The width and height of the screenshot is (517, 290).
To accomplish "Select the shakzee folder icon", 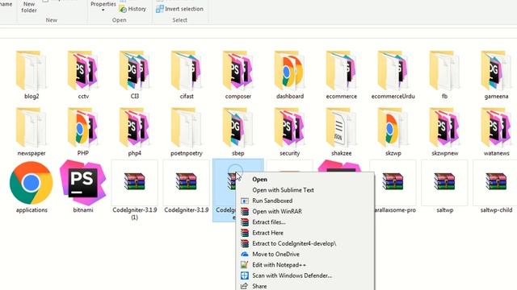I will tap(341, 127).
